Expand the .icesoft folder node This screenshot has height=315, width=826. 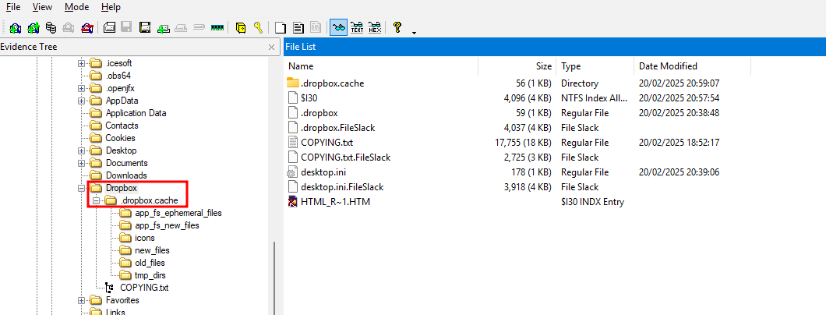pyautogui.click(x=81, y=63)
